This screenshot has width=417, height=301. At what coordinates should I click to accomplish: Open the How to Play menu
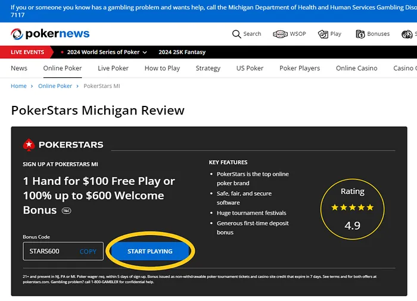(x=162, y=68)
